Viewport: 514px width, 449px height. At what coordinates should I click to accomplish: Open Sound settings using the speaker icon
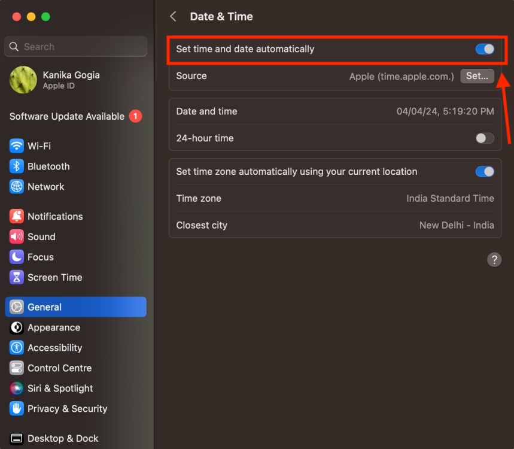coord(17,236)
